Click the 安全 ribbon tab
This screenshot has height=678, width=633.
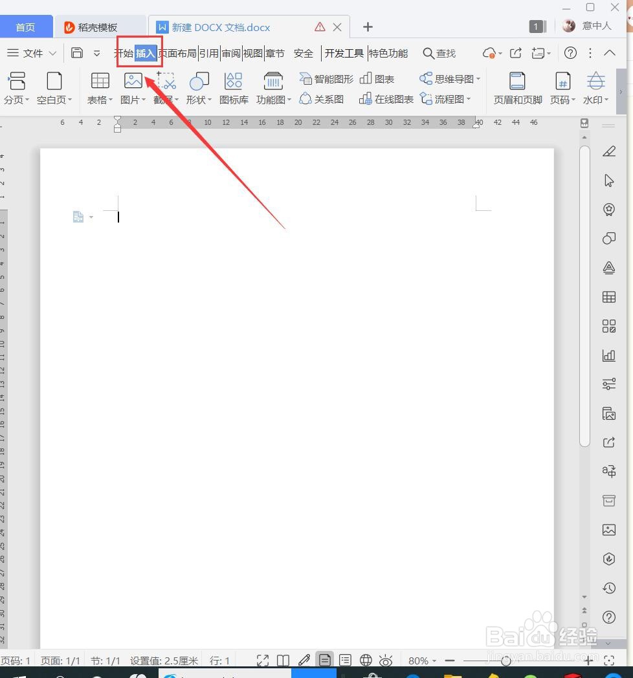(303, 53)
